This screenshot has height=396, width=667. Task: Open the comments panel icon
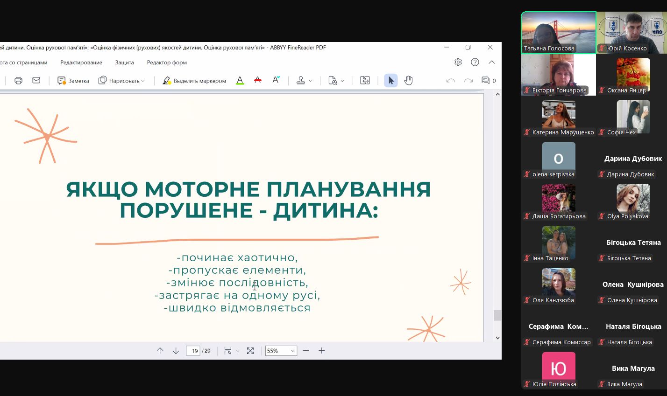tap(486, 81)
